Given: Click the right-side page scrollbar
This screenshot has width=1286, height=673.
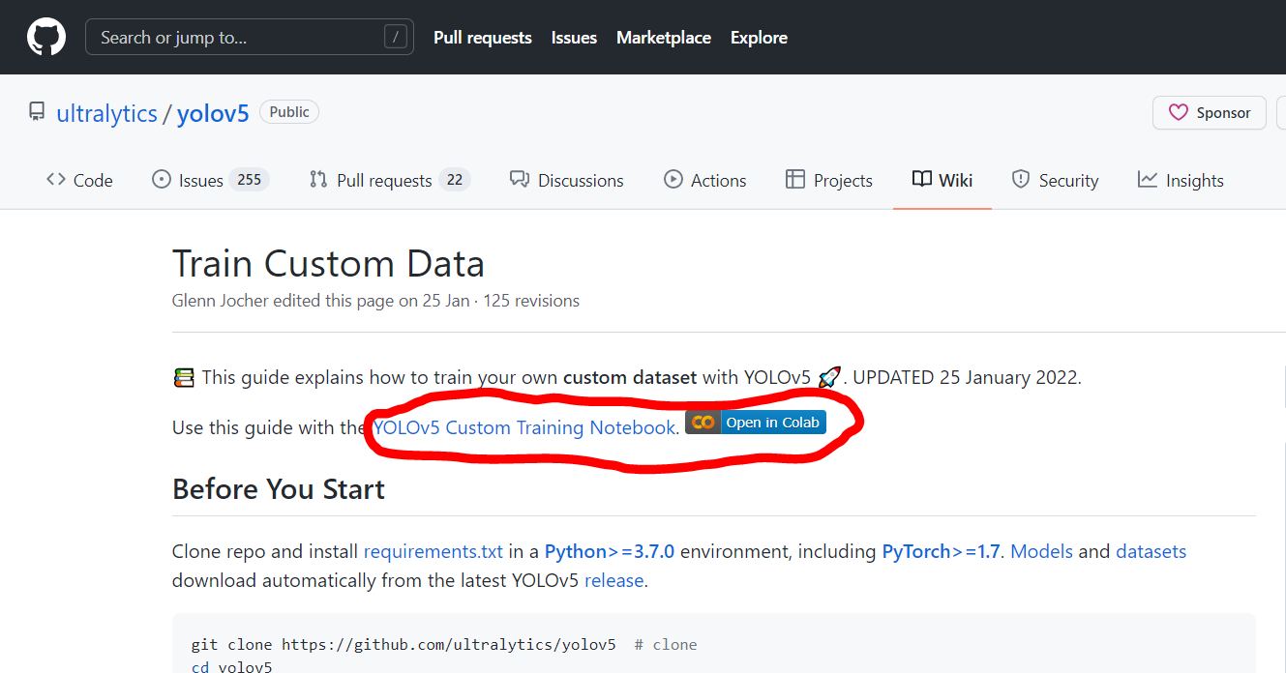Looking at the screenshot, I should [1280, 387].
